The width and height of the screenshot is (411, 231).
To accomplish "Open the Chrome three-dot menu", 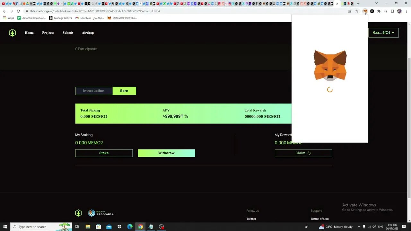I will pyautogui.click(x=406, y=11).
